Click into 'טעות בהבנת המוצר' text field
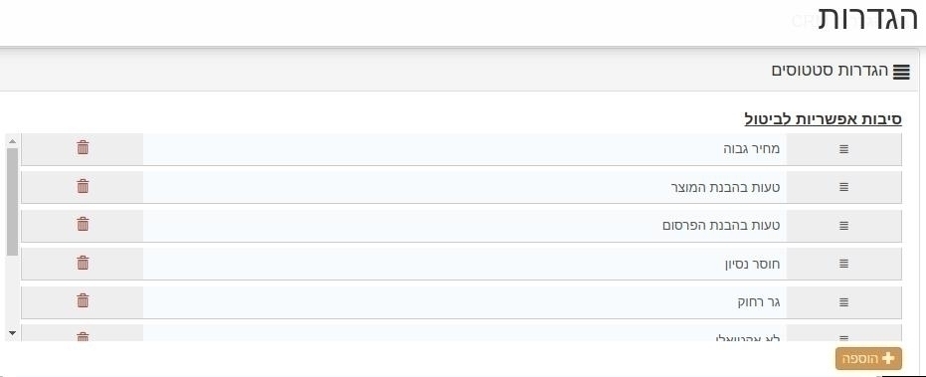The image size is (926, 377). pyautogui.click(x=464, y=187)
